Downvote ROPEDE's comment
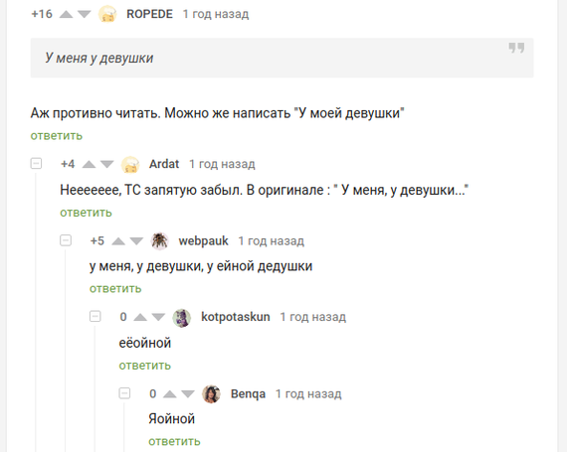 (x=85, y=15)
